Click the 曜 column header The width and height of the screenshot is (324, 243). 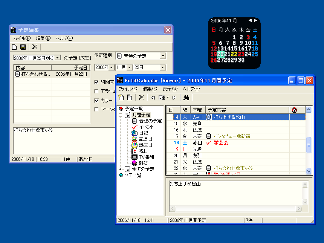click(185, 110)
